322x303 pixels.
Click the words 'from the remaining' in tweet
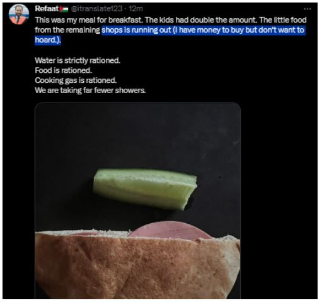coord(67,30)
